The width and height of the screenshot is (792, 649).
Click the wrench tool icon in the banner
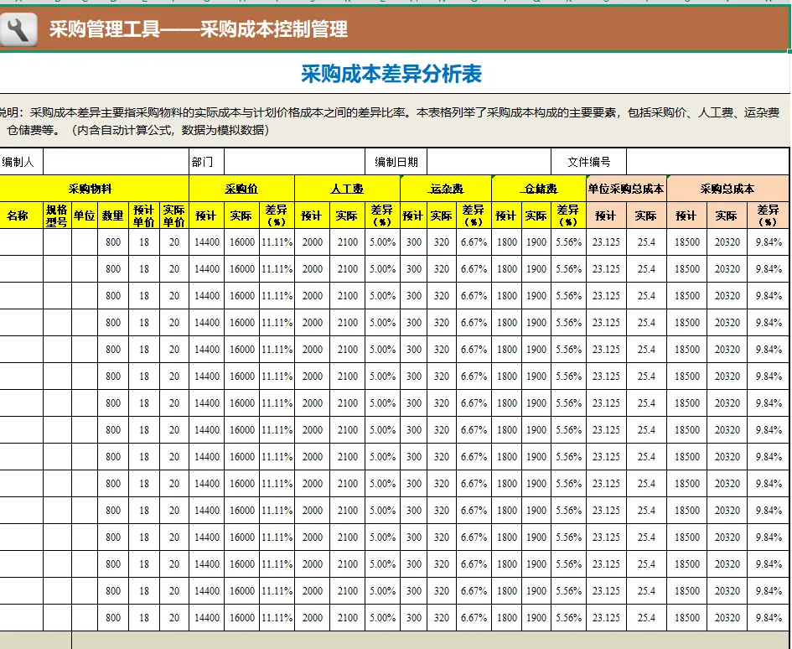point(18,29)
